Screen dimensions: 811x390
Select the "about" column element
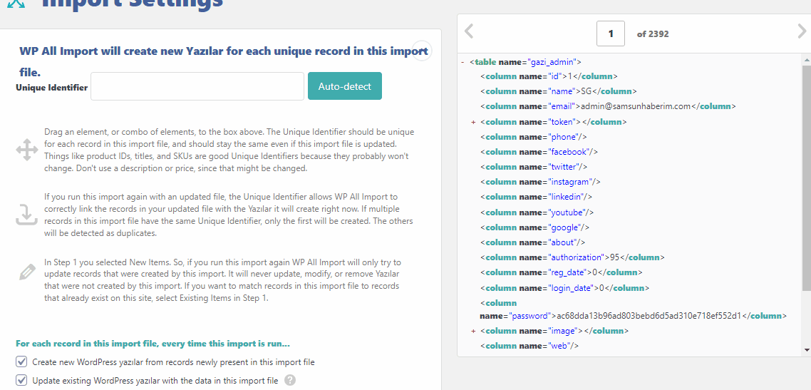(x=533, y=242)
